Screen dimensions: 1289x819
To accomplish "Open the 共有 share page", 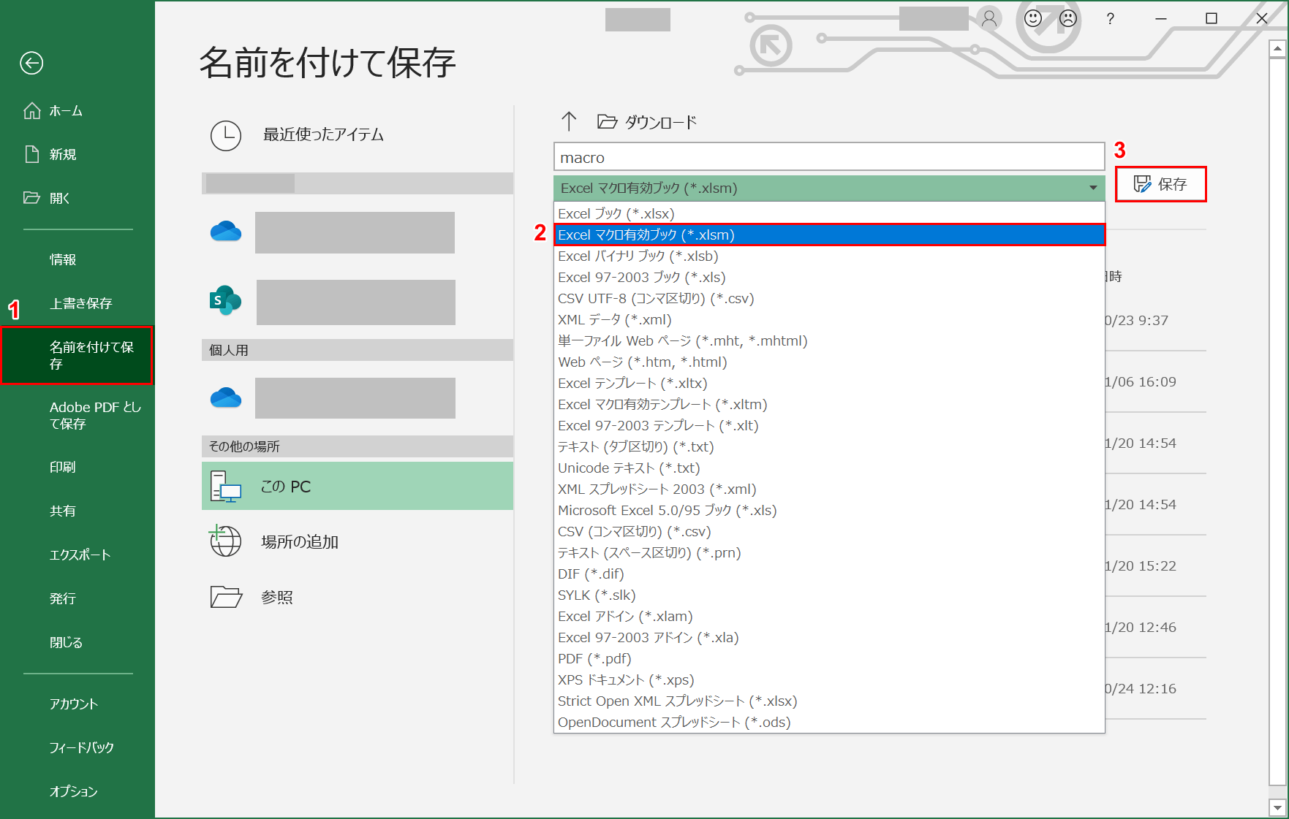I will (78, 511).
